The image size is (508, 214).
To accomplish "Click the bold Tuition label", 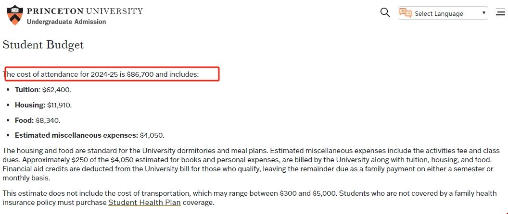I will 26,90.
